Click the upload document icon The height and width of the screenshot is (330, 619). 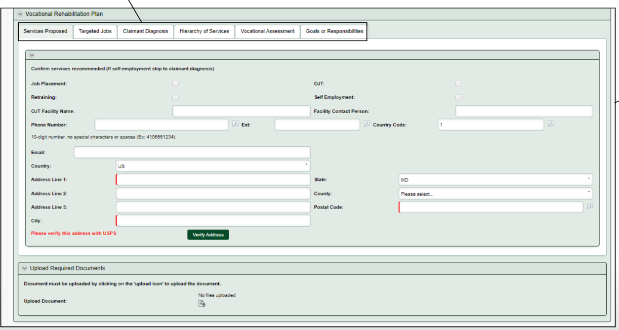tap(202, 303)
